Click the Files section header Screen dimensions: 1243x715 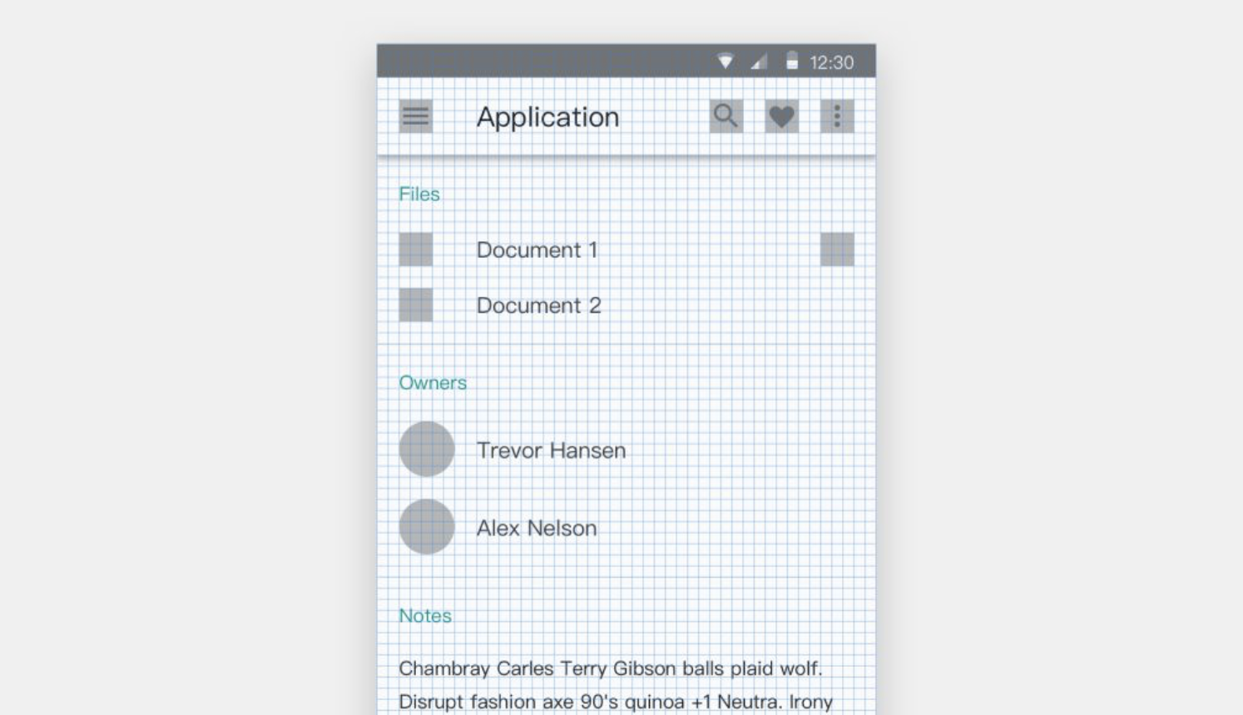click(419, 194)
